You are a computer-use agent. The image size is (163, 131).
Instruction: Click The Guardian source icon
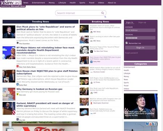(17, 43)
